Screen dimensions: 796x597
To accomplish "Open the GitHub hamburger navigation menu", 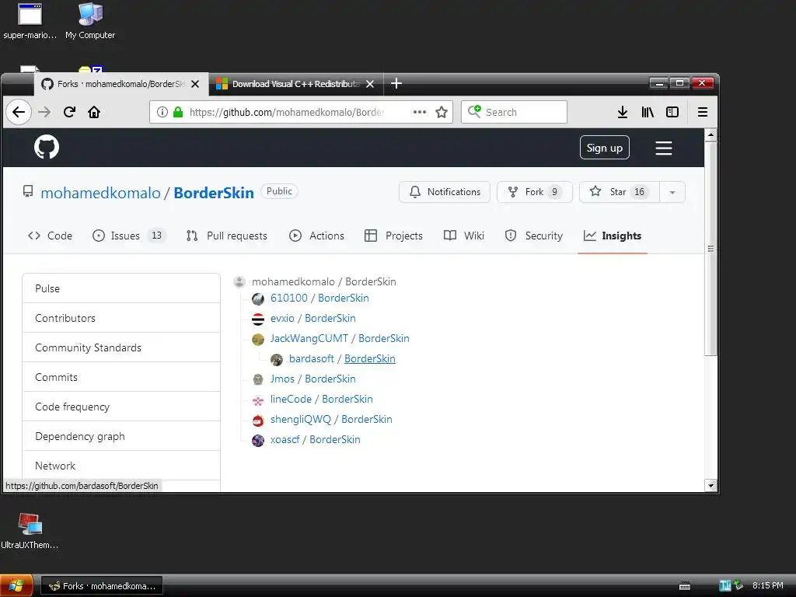I will pyautogui.click(x=664, y=148).
